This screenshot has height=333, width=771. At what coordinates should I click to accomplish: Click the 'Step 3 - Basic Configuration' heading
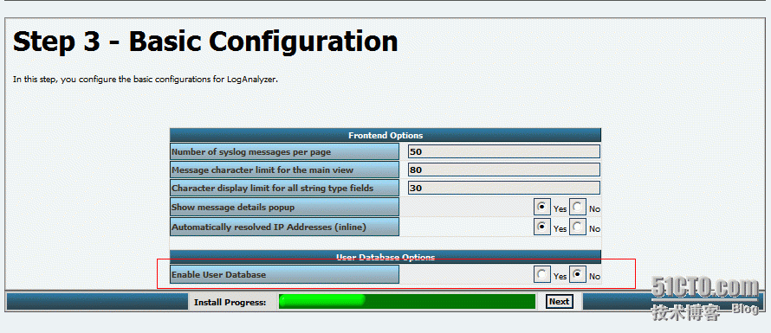tap(205, 42)
